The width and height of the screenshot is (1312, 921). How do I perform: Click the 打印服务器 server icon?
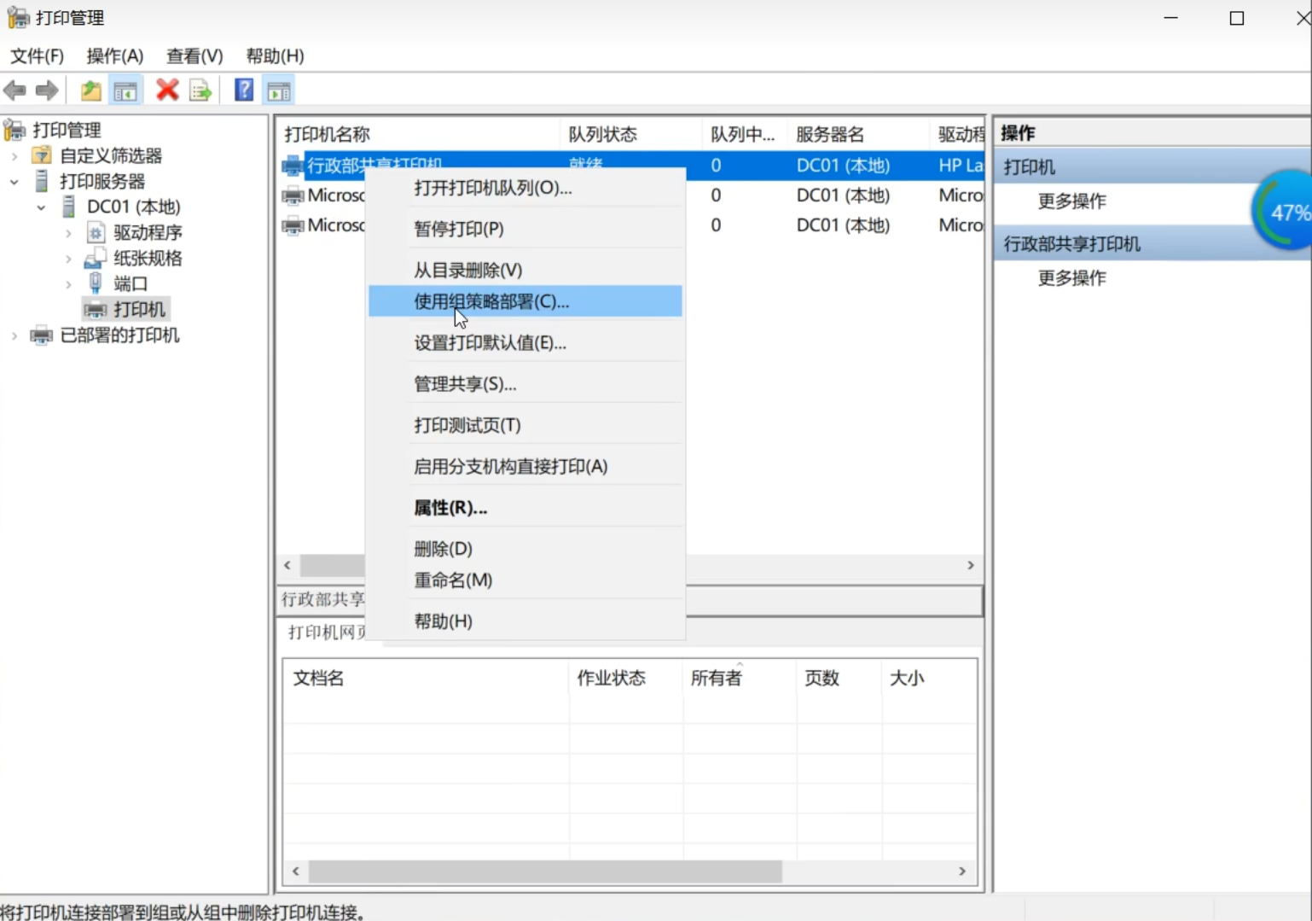(41, 181)
